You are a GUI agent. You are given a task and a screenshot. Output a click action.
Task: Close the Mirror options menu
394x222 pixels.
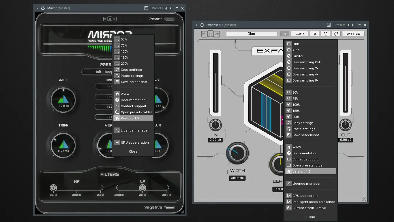133,151
